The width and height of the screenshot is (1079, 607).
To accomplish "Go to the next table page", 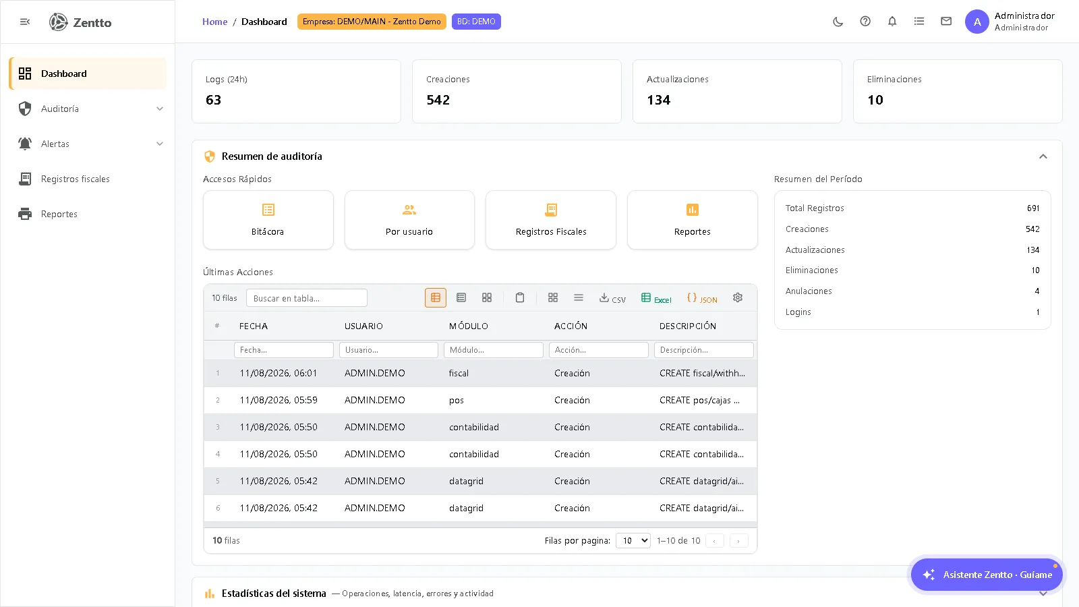I will tap(739, 541).
